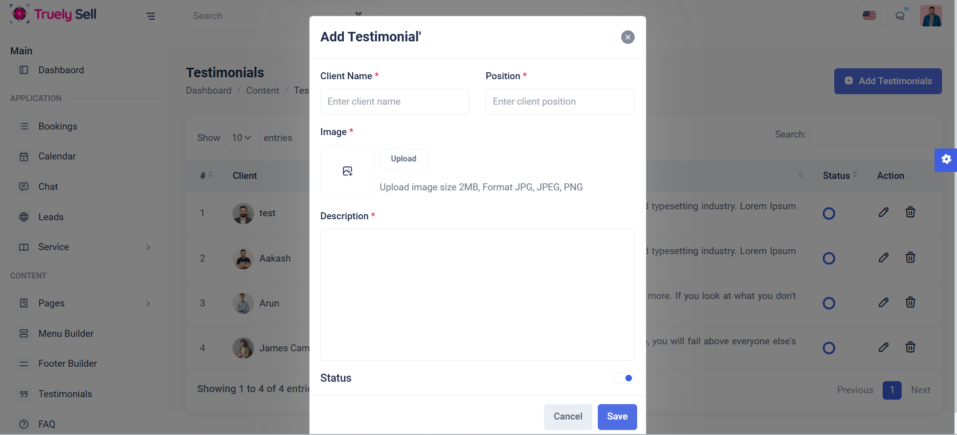Click the Upload image button
The width and height of the screenshot is (957, 435).
(403, 159)
